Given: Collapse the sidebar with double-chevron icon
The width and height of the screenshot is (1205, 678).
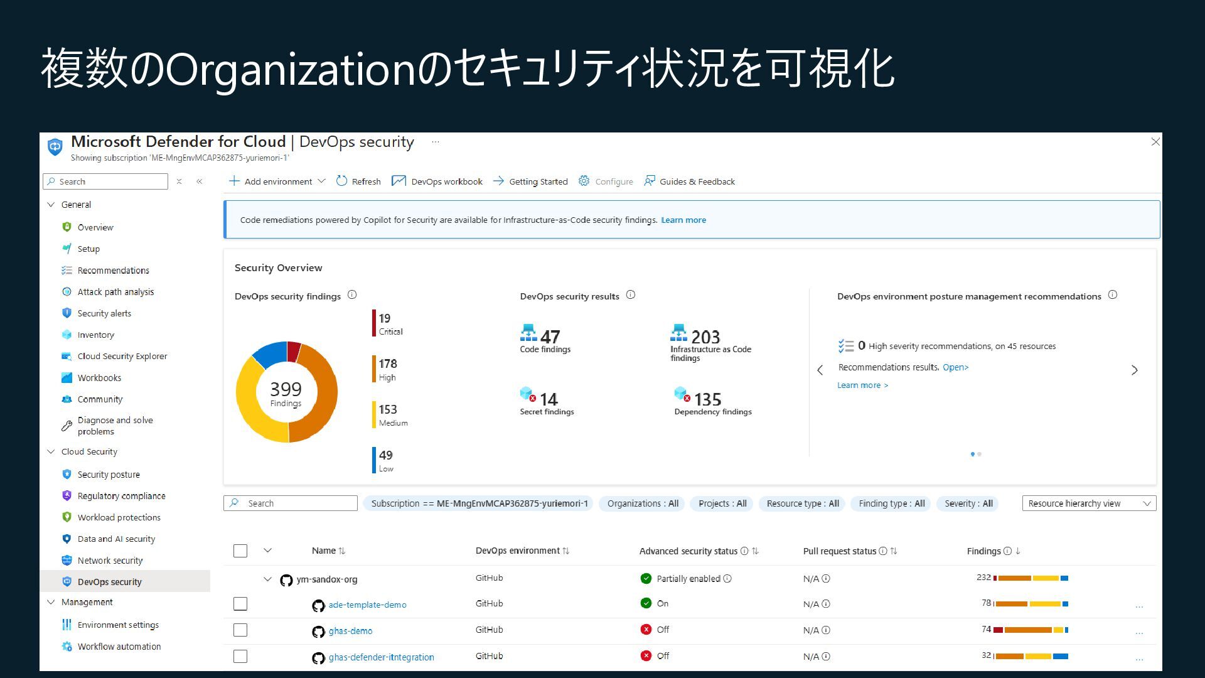Looking at the screenshot, I should pos(200,181).
